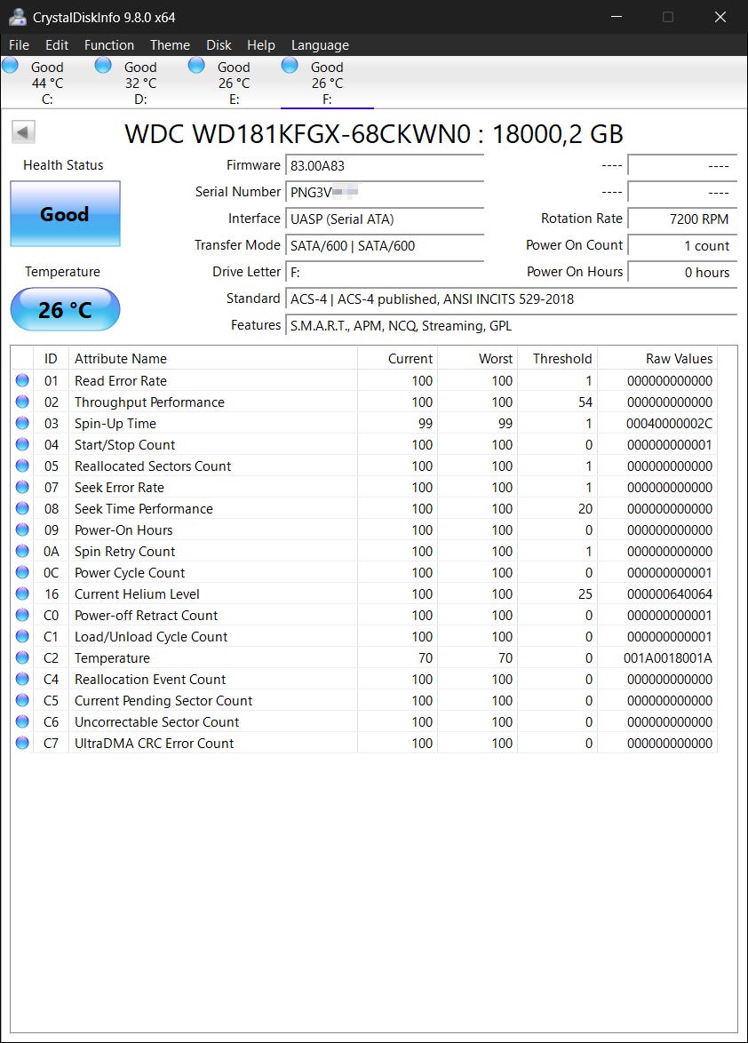Click status orb for Current Pending Sector Count
748x1043 pixels.
pyautogui.click(x=22, y=700)
